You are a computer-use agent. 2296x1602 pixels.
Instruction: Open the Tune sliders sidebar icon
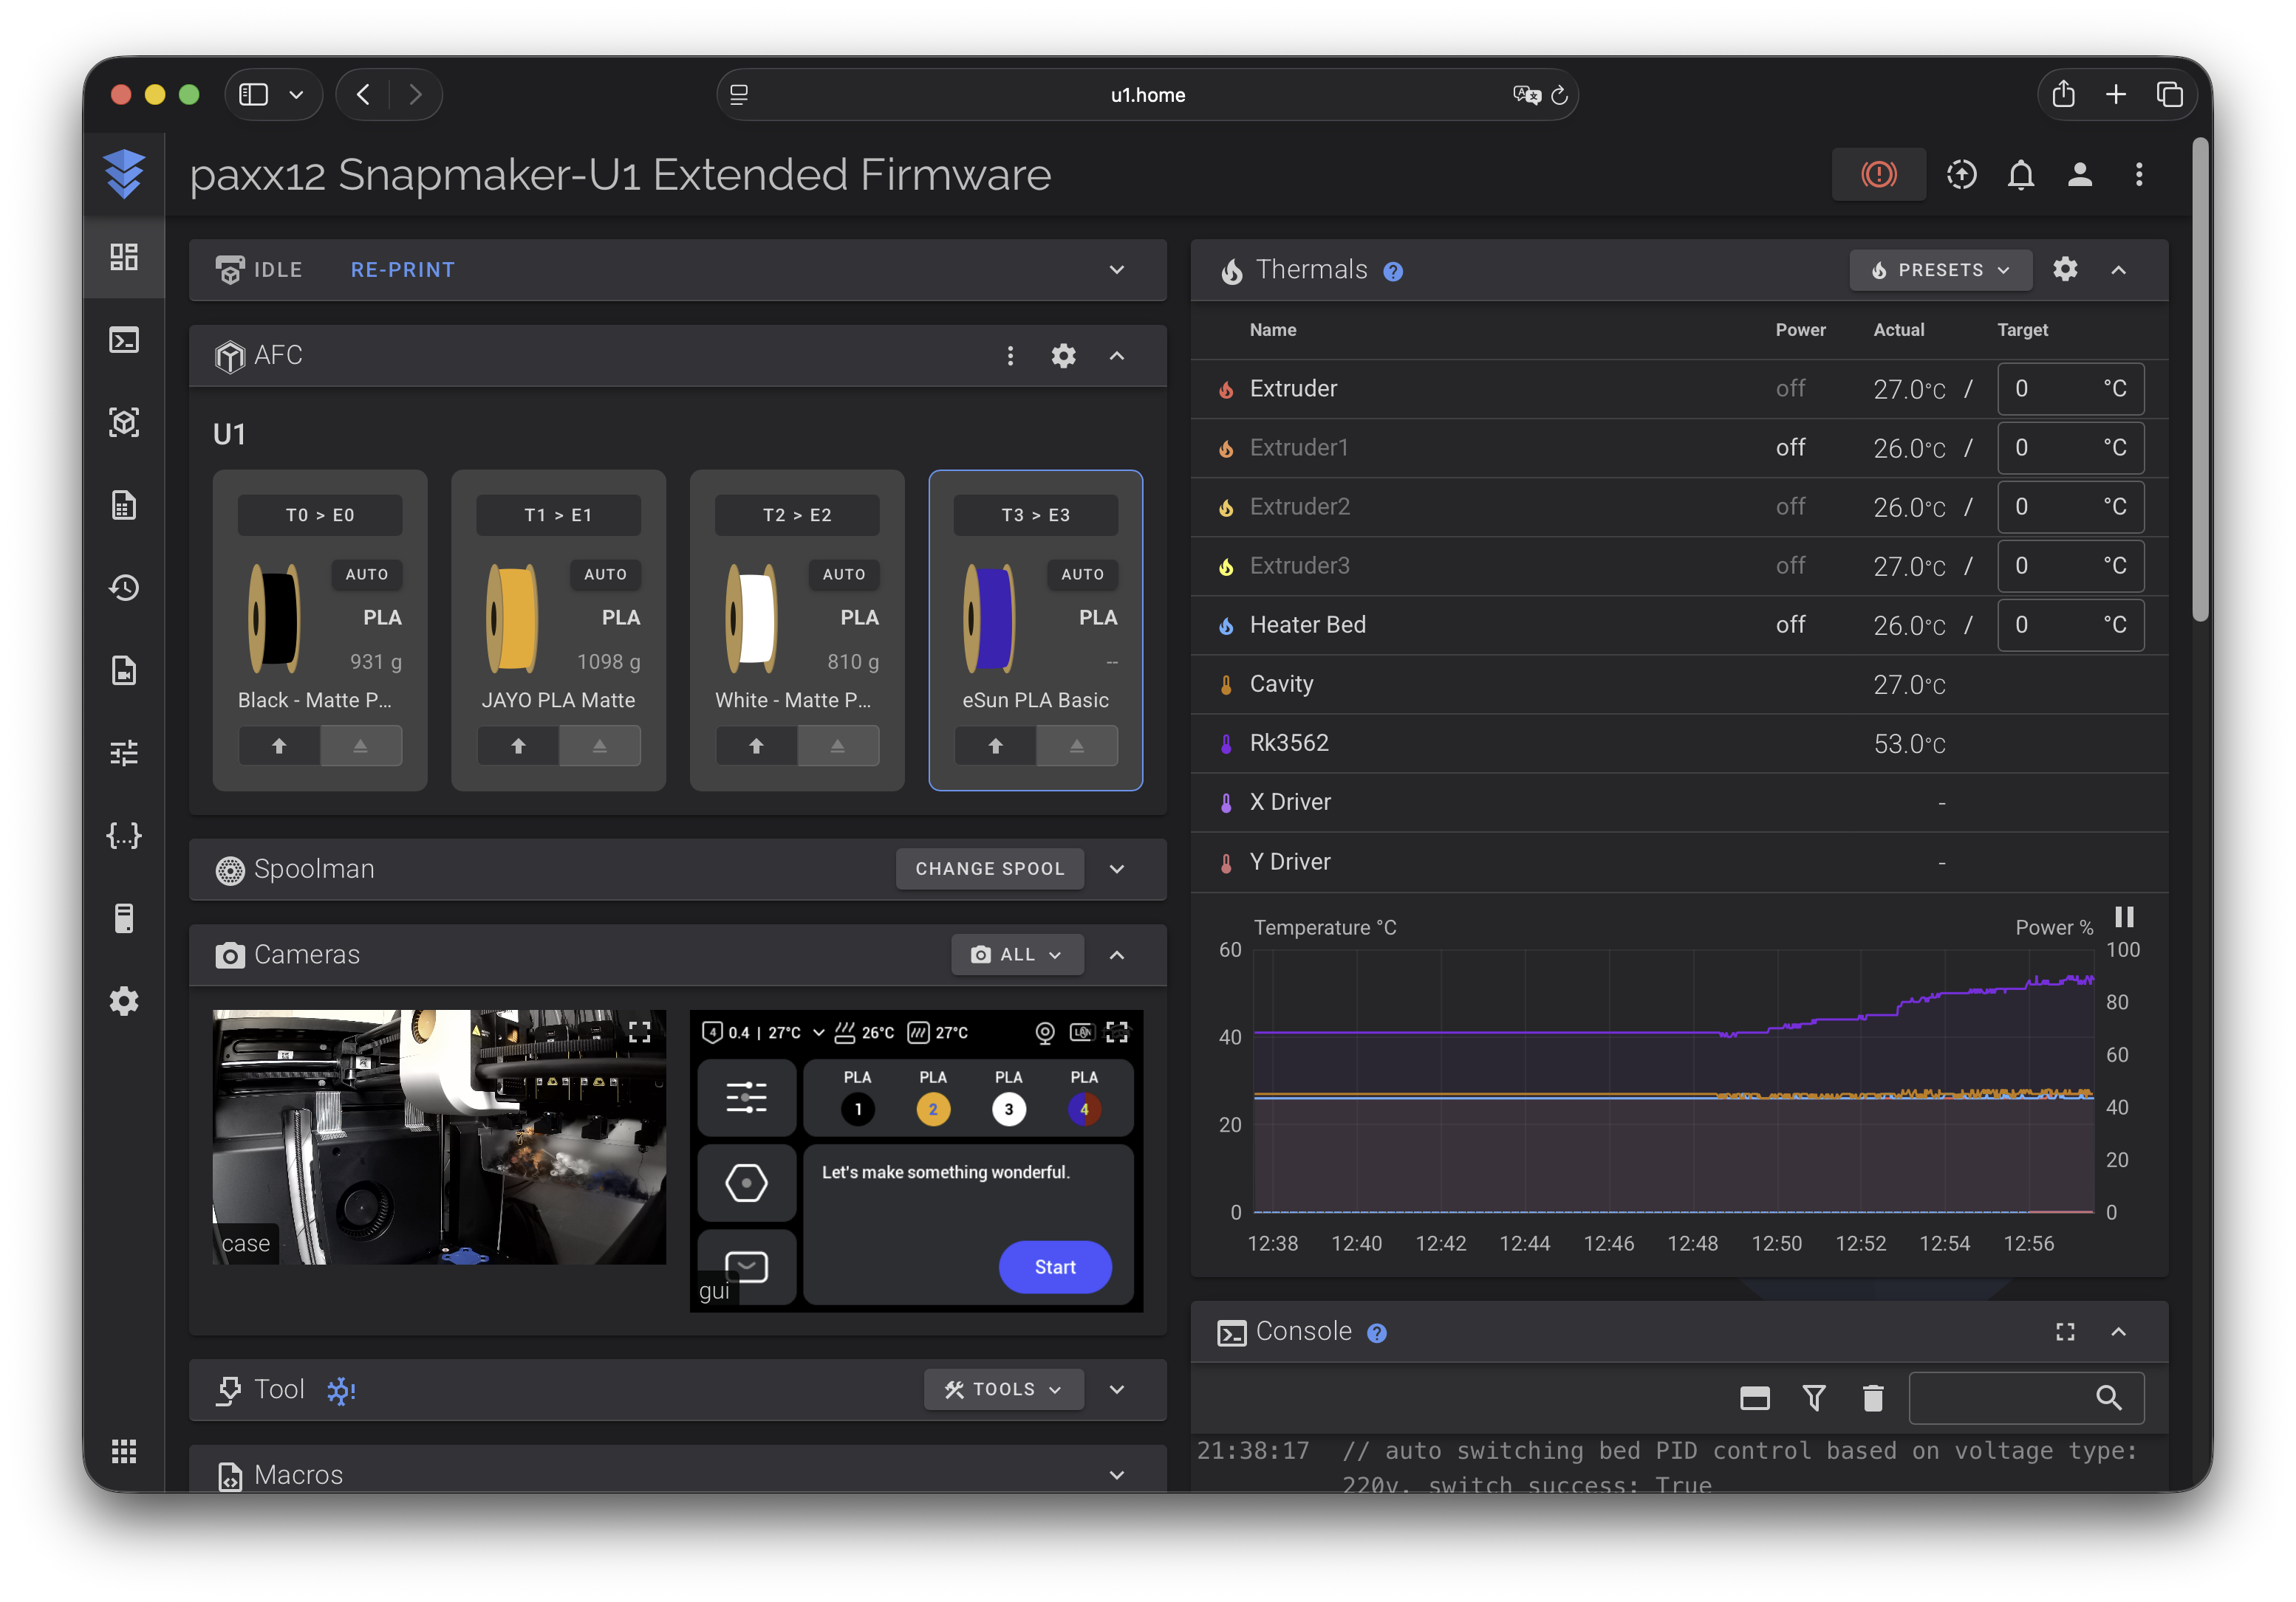[x=124, y=752]
